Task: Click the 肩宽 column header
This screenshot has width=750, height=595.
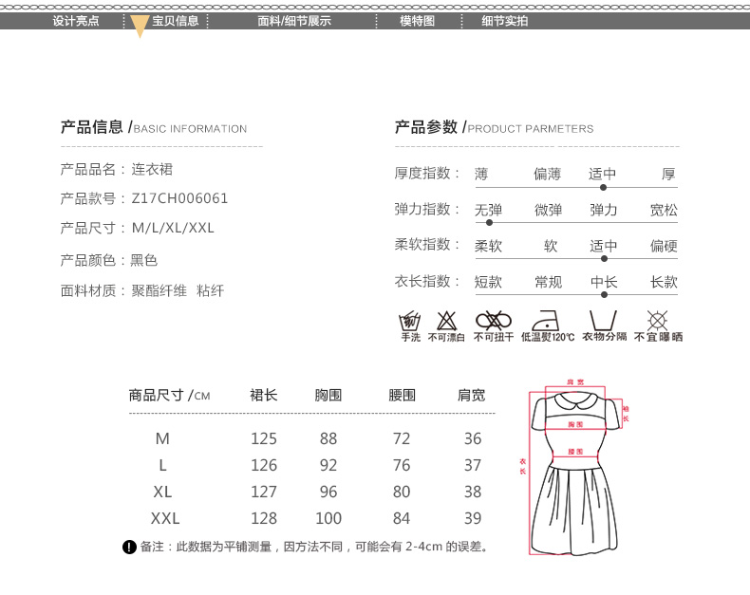Action: click(x=472, y=395)
